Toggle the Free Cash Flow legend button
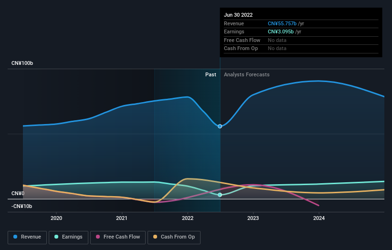 coord(118,237)
